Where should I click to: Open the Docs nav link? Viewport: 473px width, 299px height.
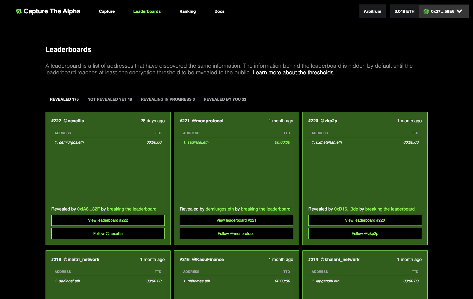coord(219,11)
